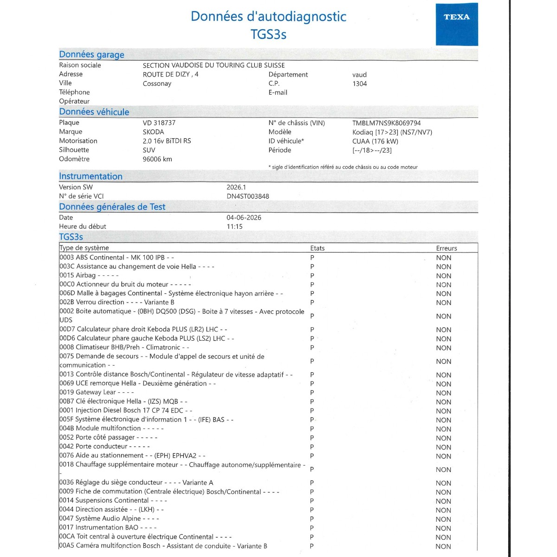
Task: Click the postal code '1304'
Action: coord(359,84)
